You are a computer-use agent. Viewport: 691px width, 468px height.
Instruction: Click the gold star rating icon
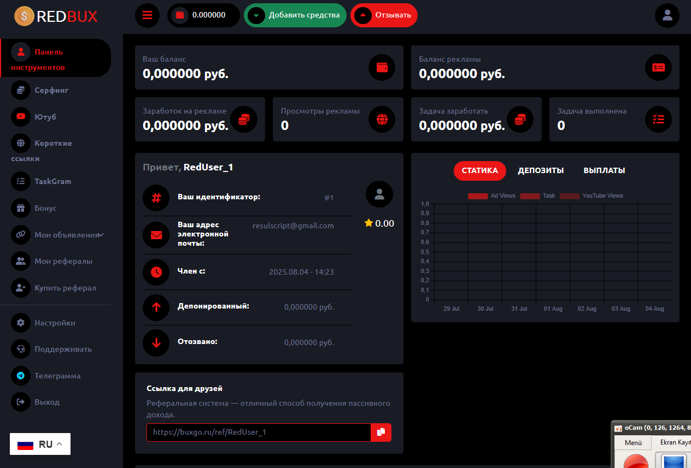[x=368, y=223]
